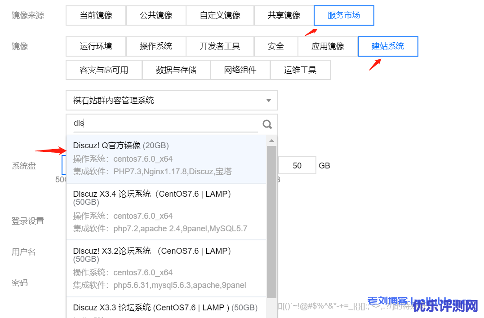
Task: Click the system disk size field showing 50
Action: pos(297,166)
